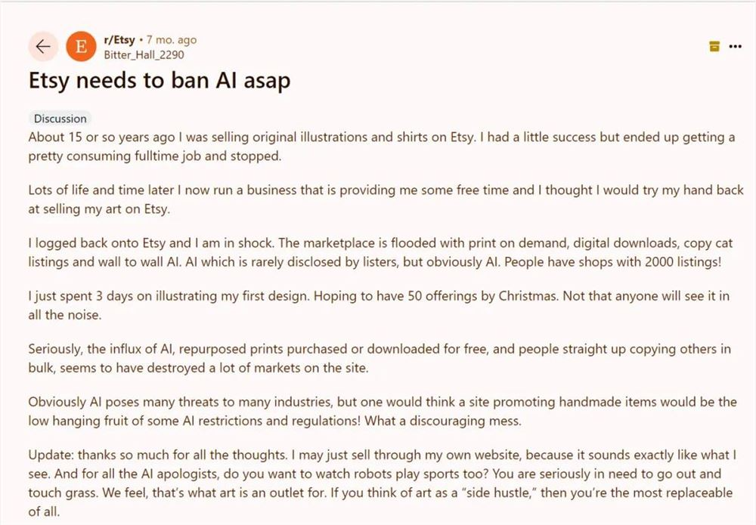The height and width of the screenshot is (525, 756).
Task: Open the three-dot post options menu
Action: (x=735, y=47)
